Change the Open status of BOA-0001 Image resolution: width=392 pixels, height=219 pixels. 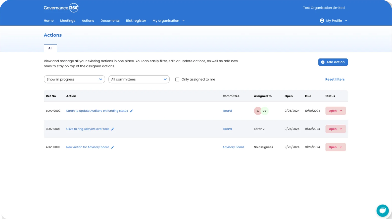click(335, 129)
